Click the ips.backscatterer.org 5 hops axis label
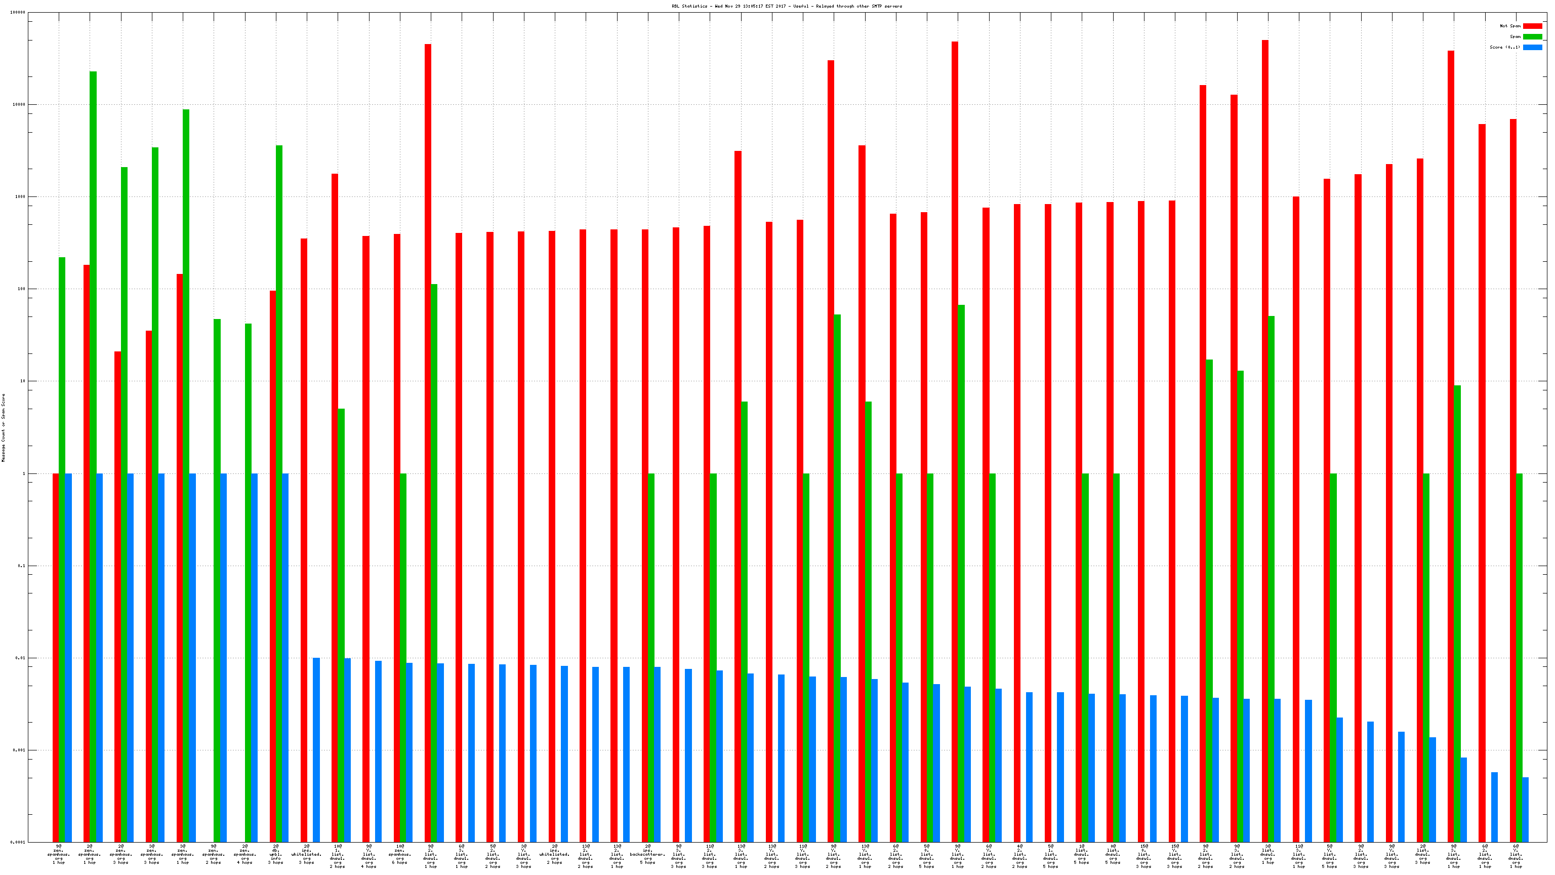This screenshot has height=875, width=1555. tap(648, 854)
